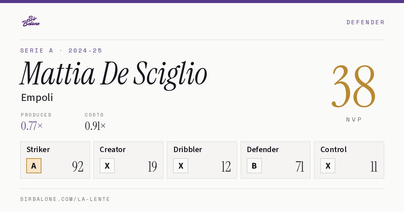Select the Defender card heading
The width and height of the screenshot is (404, 212).
pyautogui.click(x=263, y=149)
